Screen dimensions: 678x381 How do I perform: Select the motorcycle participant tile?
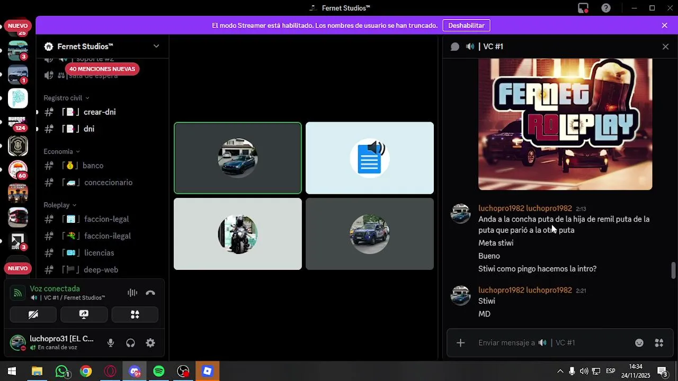click(238, 234)
